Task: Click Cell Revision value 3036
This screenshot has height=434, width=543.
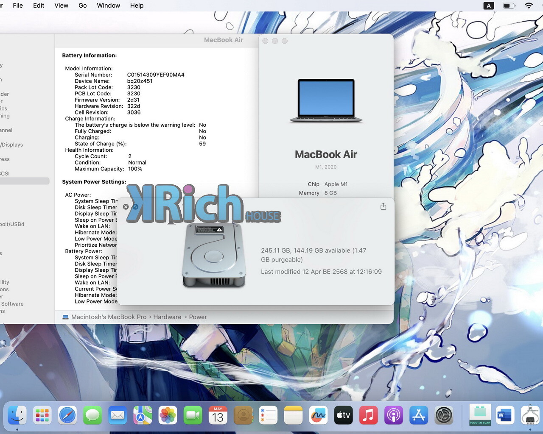Action: [x=134, y=112]
